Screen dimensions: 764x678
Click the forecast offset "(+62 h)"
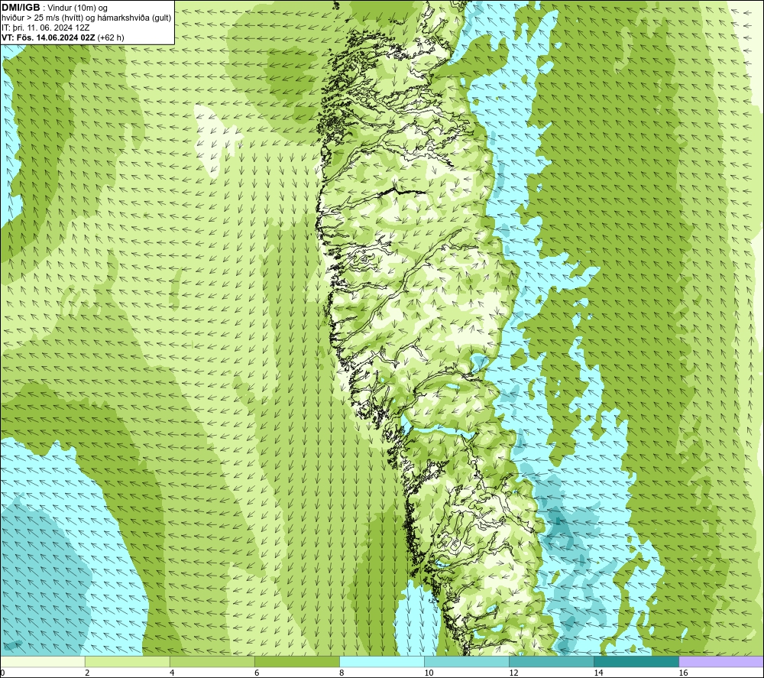coord(111,37)
